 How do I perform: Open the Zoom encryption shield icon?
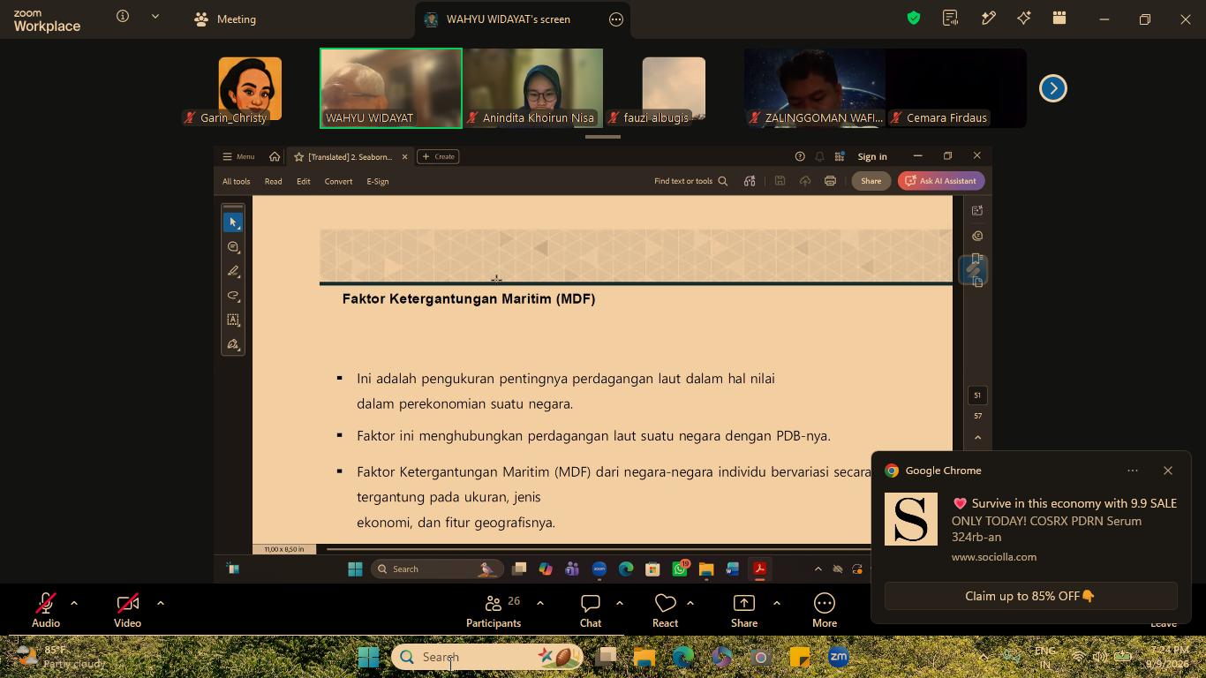[x=914, y=19]
